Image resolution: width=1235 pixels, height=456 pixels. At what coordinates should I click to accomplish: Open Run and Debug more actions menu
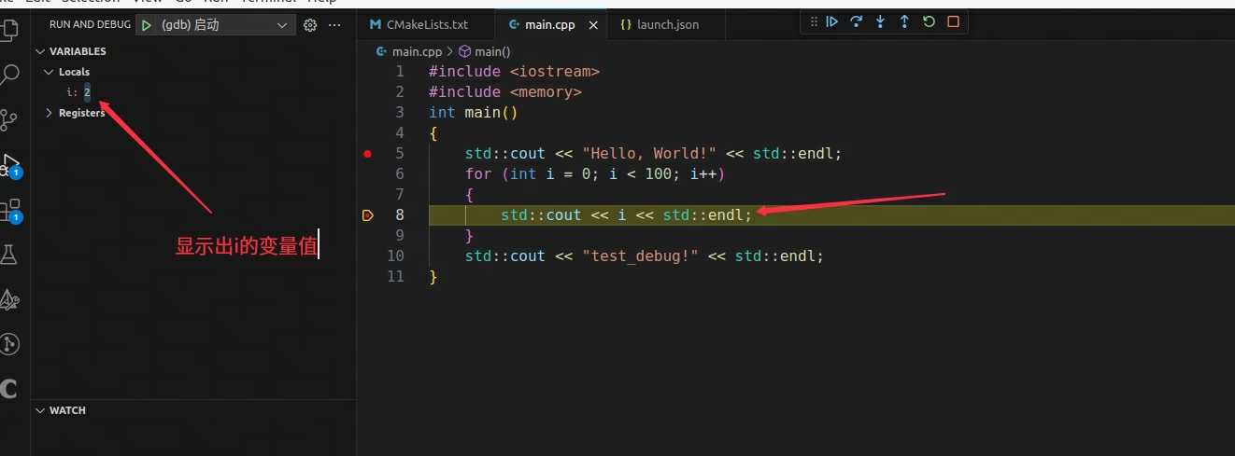[335, 25]
